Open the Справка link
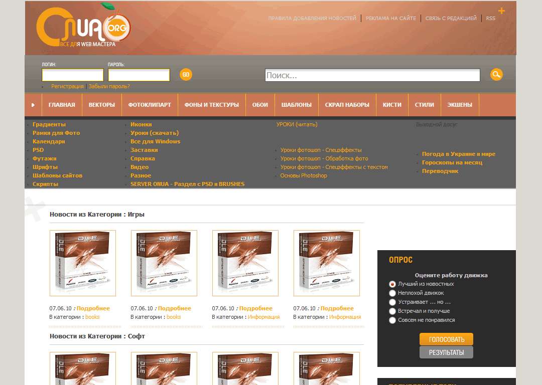Image resolution: width=542 pixels, height=385 pixels. pos(143,158)
